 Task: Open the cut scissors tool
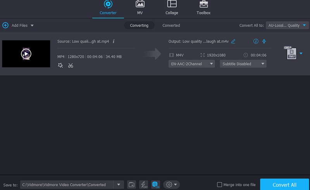71,65
